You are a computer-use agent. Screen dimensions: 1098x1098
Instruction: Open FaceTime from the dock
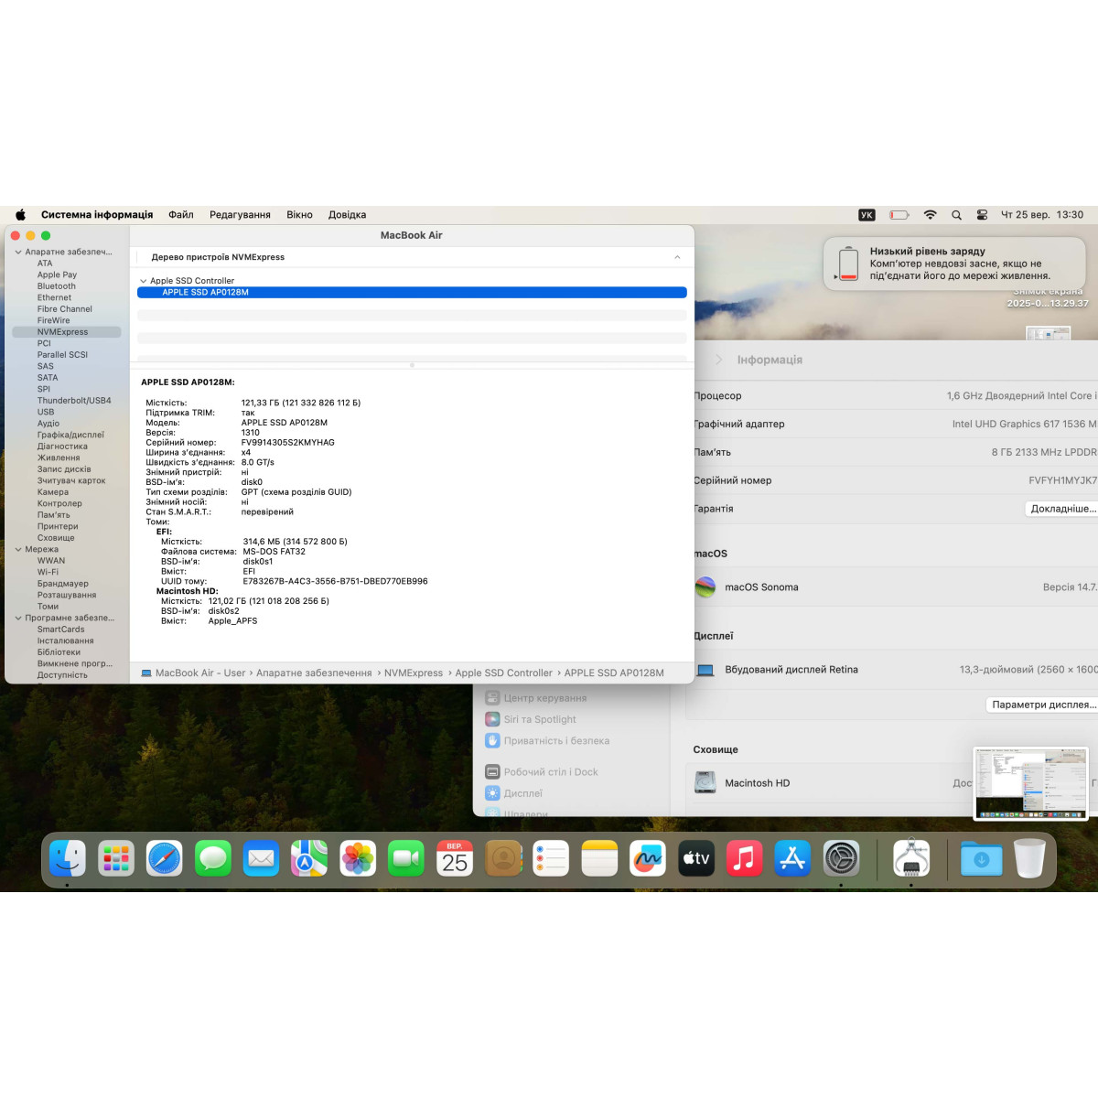point(406,858)
